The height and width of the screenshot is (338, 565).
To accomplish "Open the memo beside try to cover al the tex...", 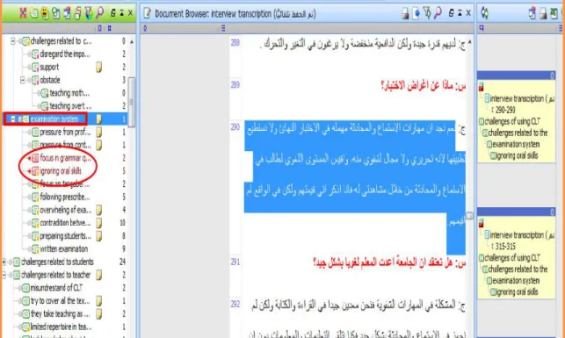I will click(98, 300).
